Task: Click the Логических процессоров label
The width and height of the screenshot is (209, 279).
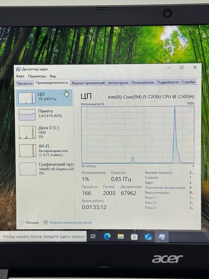Action: click(165, 188)
